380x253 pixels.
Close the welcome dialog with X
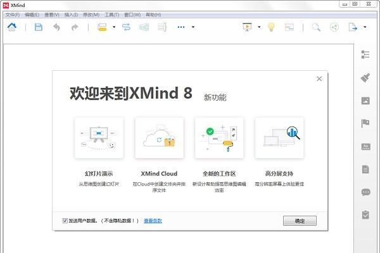[x=319, y=78]
